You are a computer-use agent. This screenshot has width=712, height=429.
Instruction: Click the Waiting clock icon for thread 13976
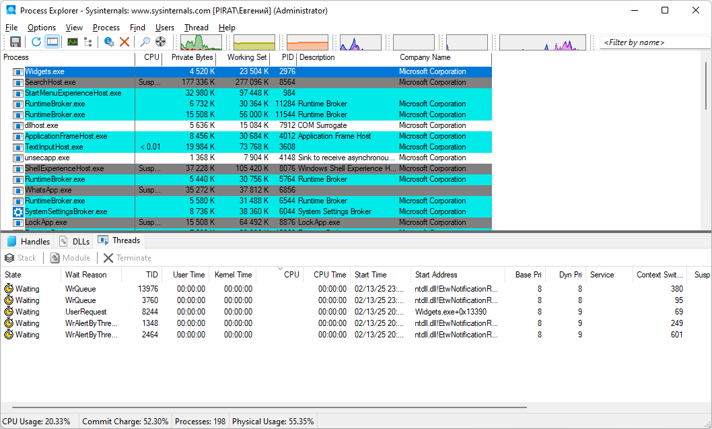(x=9, y=288)
